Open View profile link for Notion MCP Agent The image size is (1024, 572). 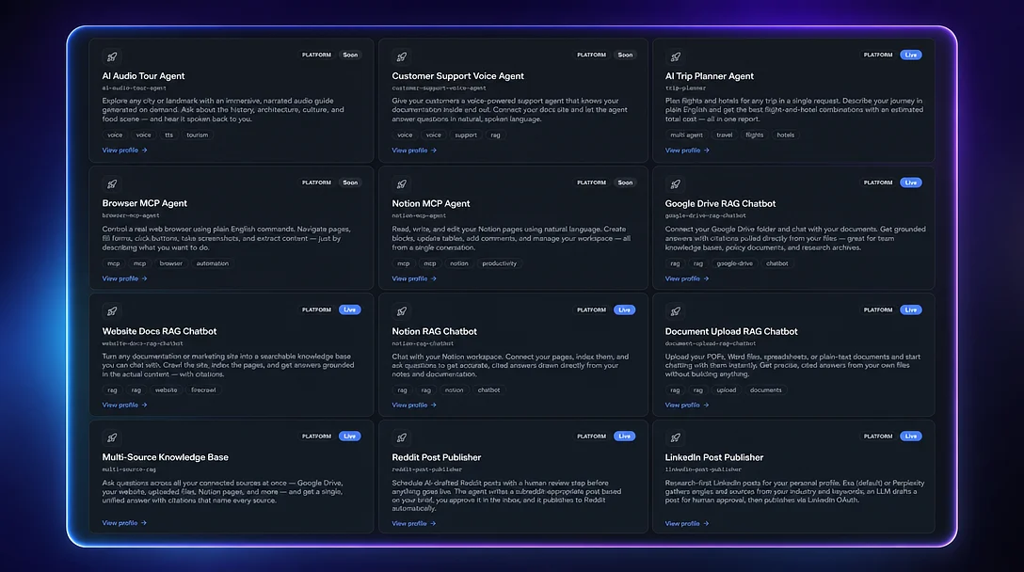tap(414, 278)
